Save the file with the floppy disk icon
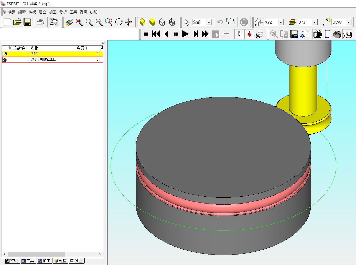The image size is (356, 265). (x=27, y=22)
